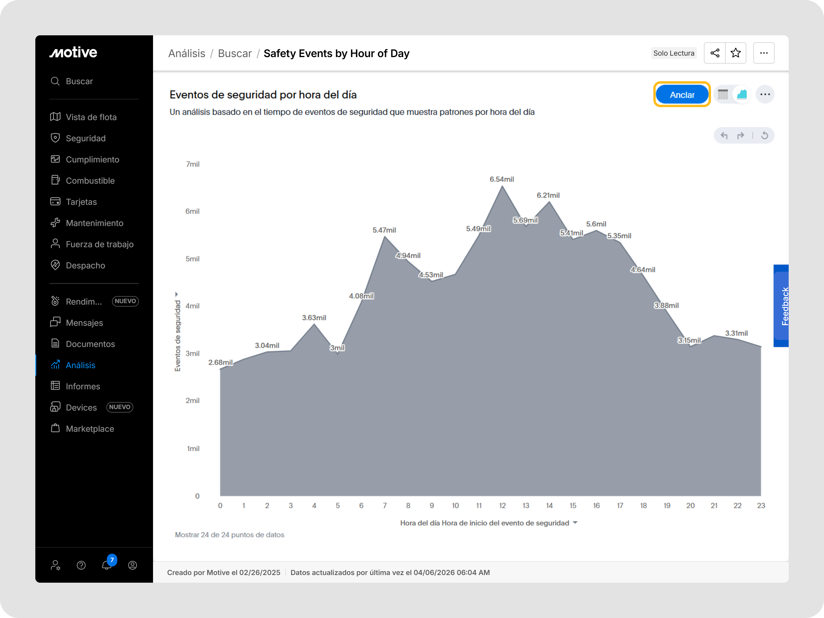Reset chart changes with circular arrow
The image size is (824, 618).
[764, 135]
